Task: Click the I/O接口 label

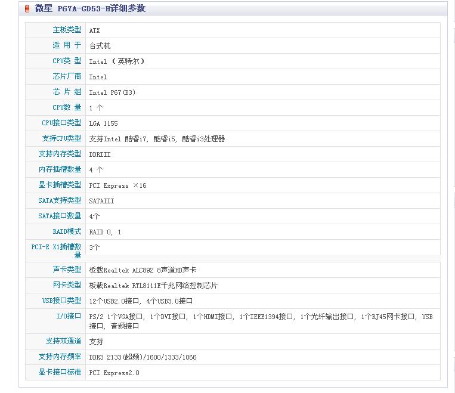Action: click(69, 316)
